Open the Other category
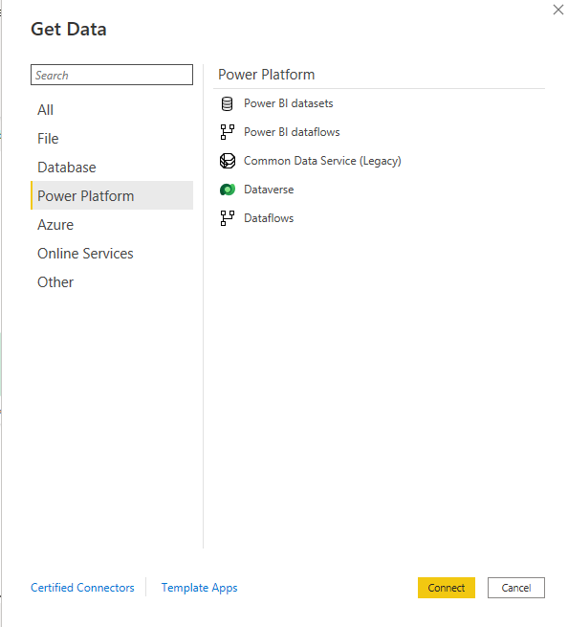 pyautogui.click(x=112, y=282)
